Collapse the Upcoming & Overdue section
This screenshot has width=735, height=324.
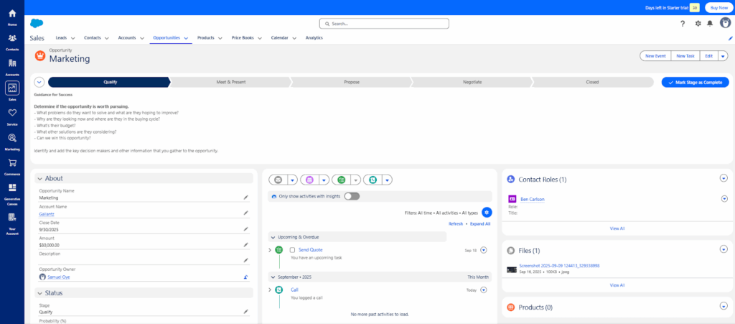coord(273,236)
